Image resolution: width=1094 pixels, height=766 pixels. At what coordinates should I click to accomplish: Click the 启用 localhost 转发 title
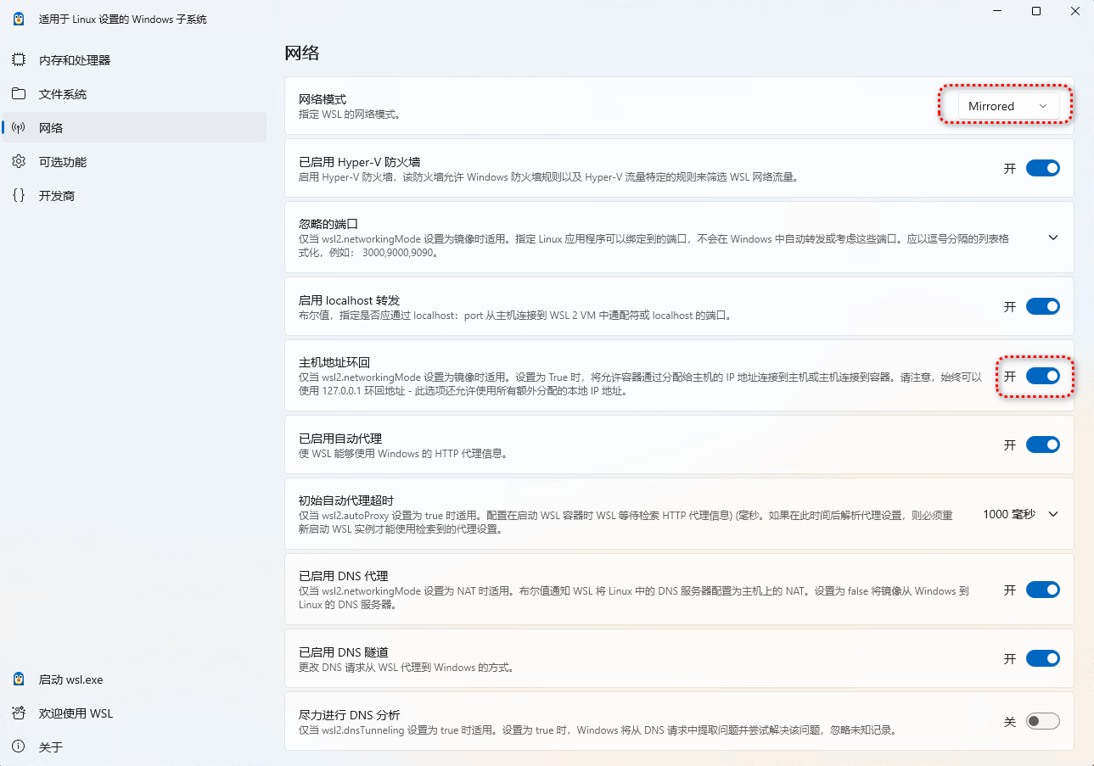tap(349, 300)
